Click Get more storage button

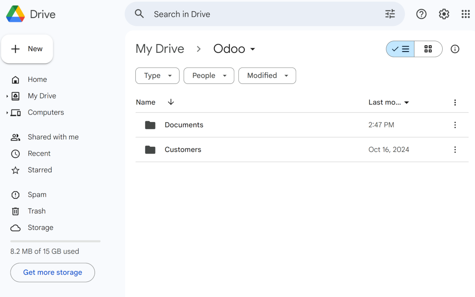pyautogui.click(x=53, y=273)
